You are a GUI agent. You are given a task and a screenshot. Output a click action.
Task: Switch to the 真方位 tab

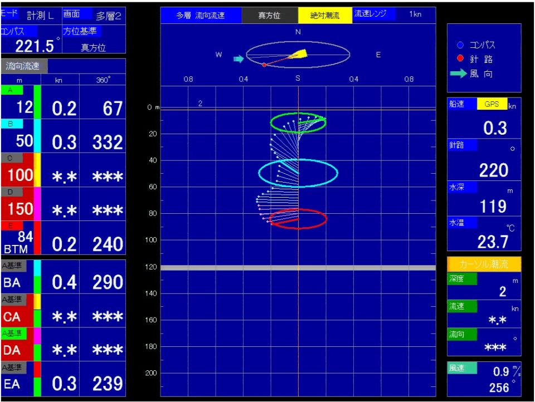270,16
